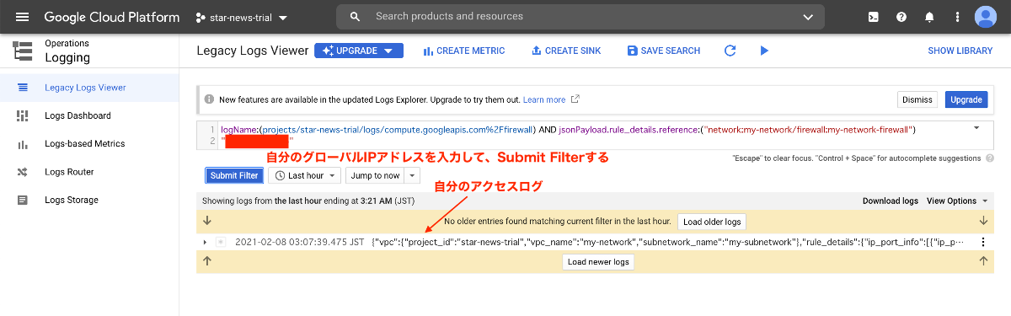The height and width of the screenshot is (316, 1011).
Task: Open the star-news-trial project selector
Action: pyautogui.click(x=241, y=17)
